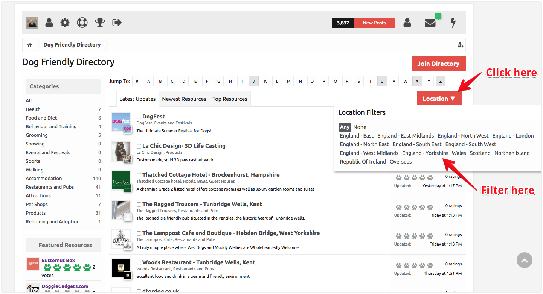This screenshot has width=543, height=294.
Task: Filter by Scotland location
Action: coord(480,153)
